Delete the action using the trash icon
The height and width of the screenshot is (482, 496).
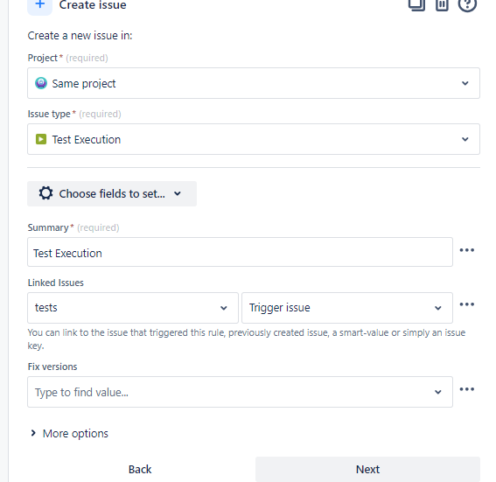click(442, 4)
